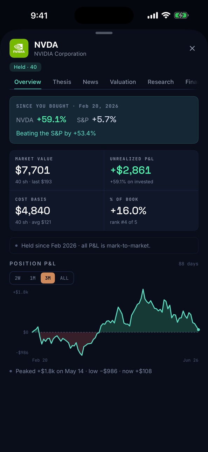Go to the Valuation tab

point(123,82)
